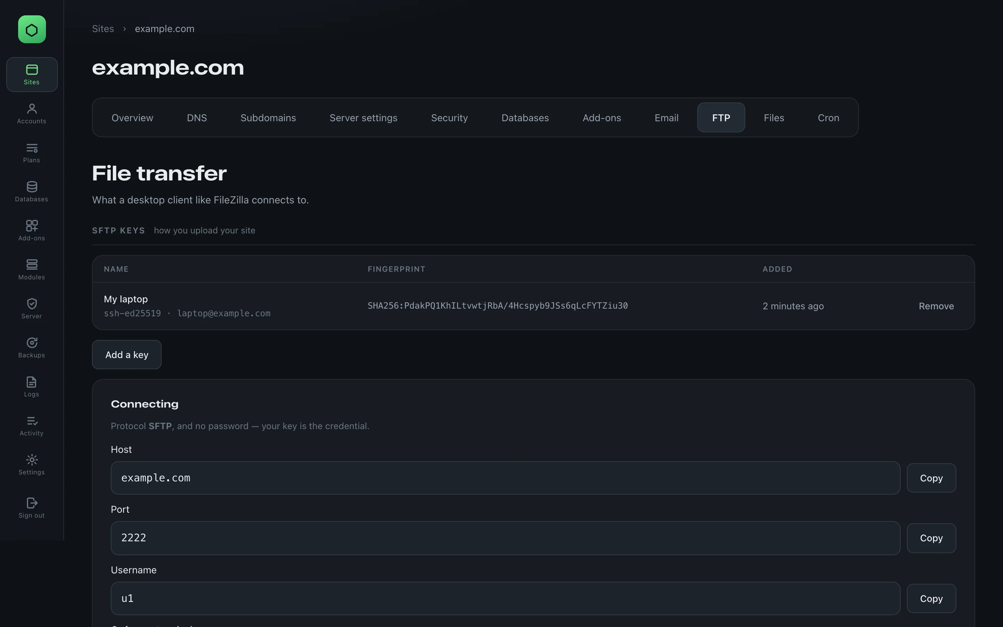This screenshot has height=627, width=1003.
Task: Click 'ssh-ed25519 · laptop@example.com' text
Action: pyautogui.click(x=187, y=313)
